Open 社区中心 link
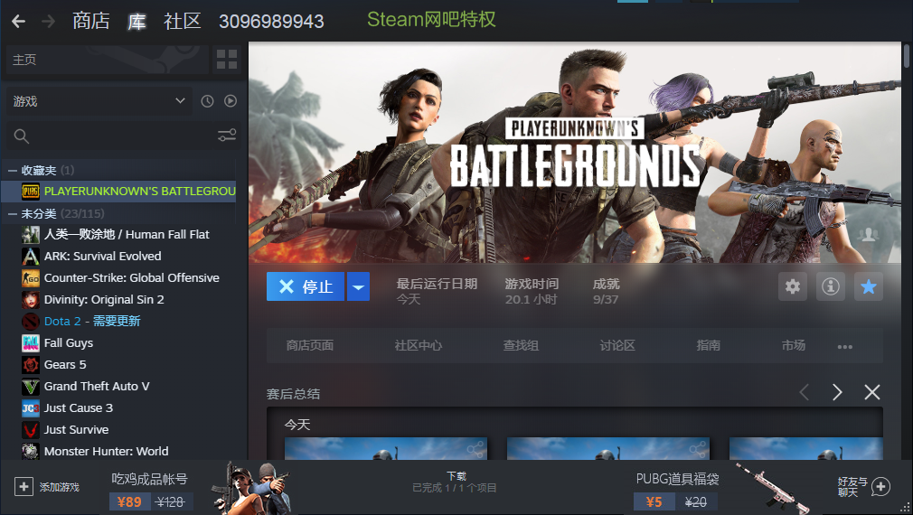 point(418,346)
